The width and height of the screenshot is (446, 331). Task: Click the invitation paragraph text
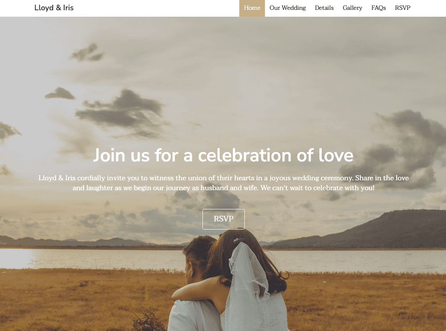click(223, 183)
